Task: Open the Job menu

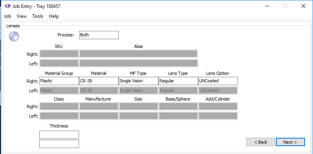Action: 7,16
